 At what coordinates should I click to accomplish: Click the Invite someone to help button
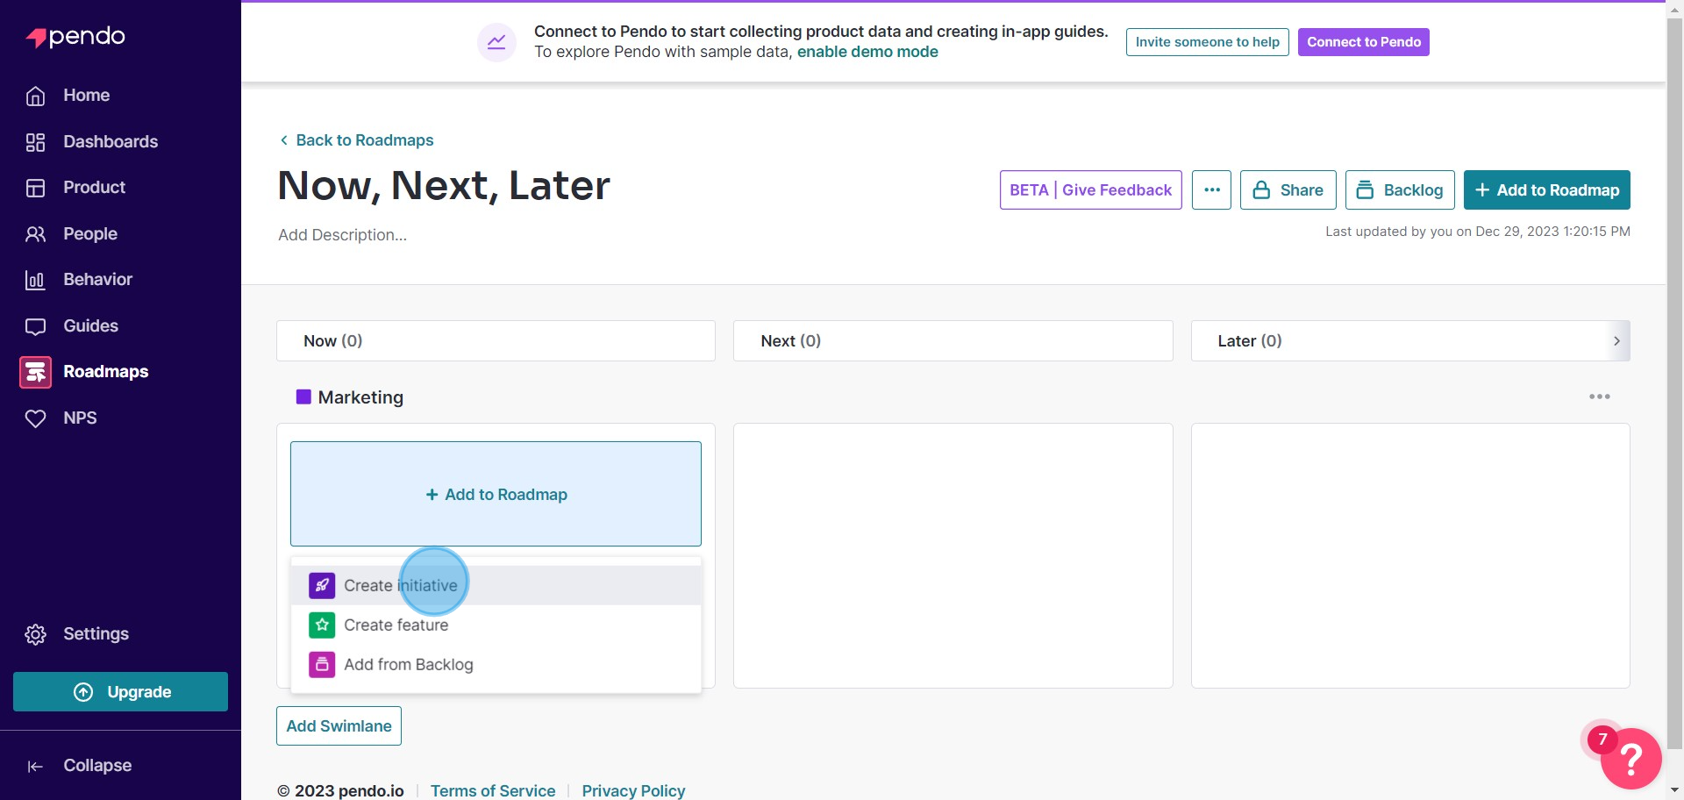pos(1207,42)
